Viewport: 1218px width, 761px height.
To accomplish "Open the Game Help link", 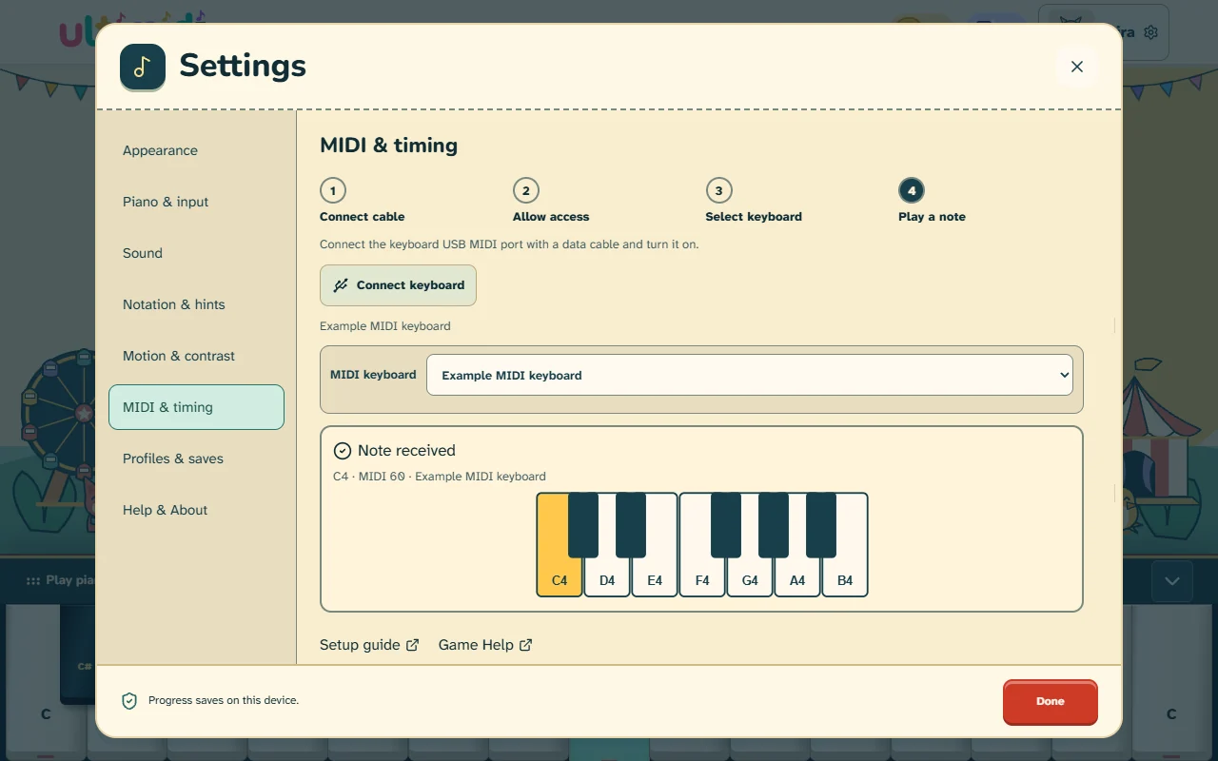I will click(x=485, y=645).
